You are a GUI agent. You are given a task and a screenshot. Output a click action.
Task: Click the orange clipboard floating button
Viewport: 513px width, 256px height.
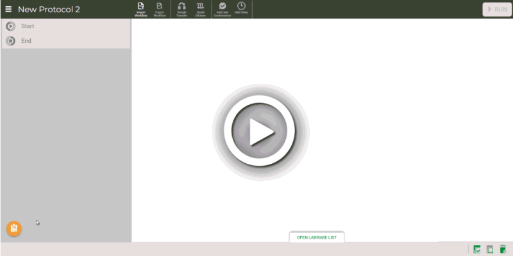click(14, 228)
